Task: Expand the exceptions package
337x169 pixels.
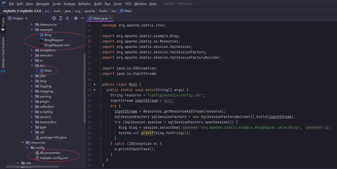Action: pos(32,50)
